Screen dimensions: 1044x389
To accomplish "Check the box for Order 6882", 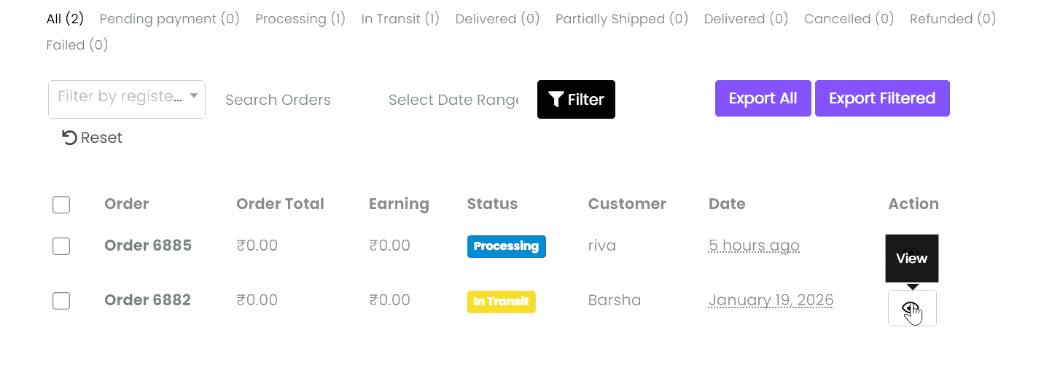I will click(x=61, y=300).
